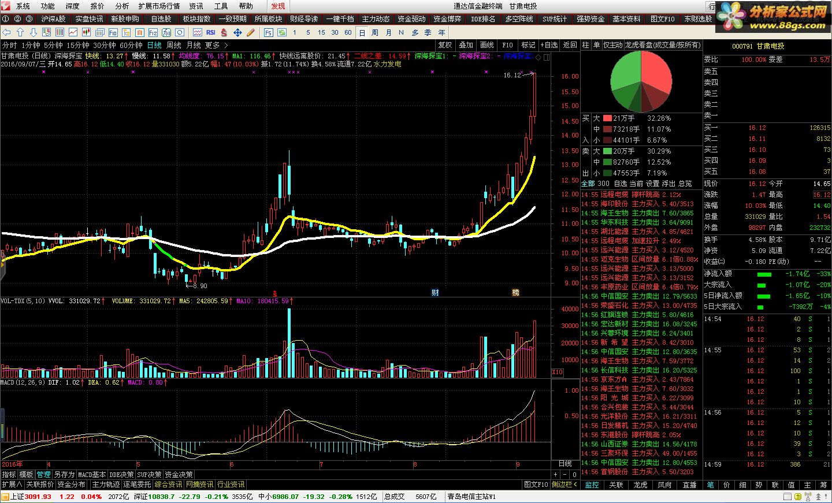Click the back arrow toolbar icon
Screen dimensions: 832x503
(x=6, y=32)
